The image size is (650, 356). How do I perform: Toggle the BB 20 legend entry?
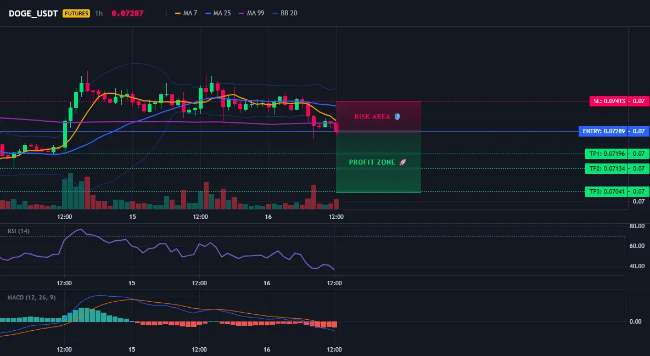285,13
